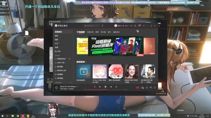Viewport: 211px width, 118px height.
Task: Add a new playlist with plus icon
Action: click(70, 83)
